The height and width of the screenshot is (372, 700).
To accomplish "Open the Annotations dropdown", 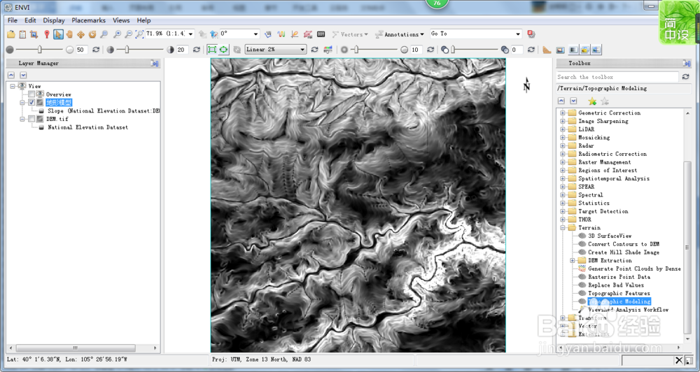I will click(400, 34).
